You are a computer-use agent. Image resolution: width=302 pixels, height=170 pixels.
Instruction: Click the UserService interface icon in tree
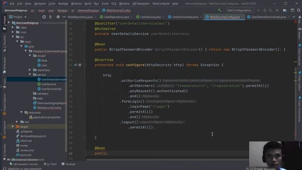point(39,84)
